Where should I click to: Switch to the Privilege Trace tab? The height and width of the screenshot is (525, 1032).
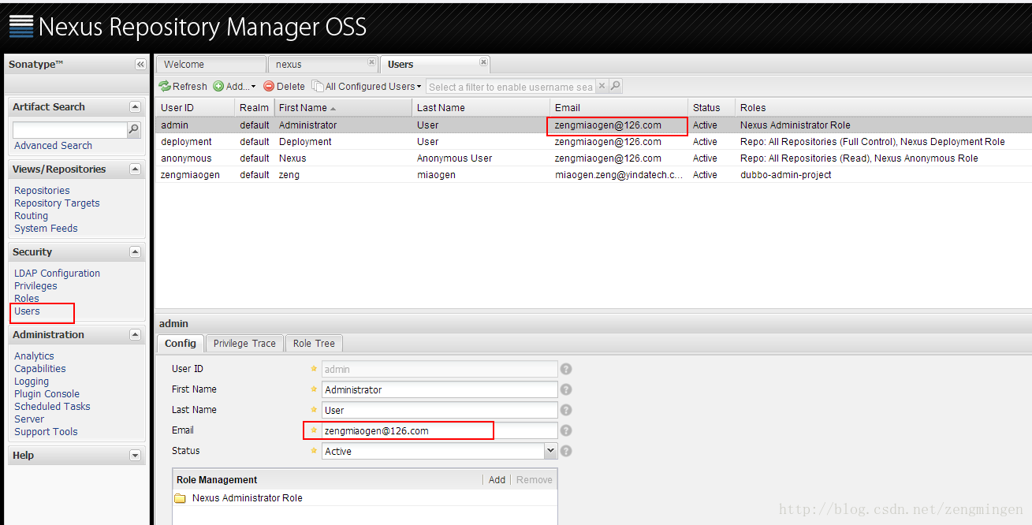pyautogui.click(x=244, y=344)
